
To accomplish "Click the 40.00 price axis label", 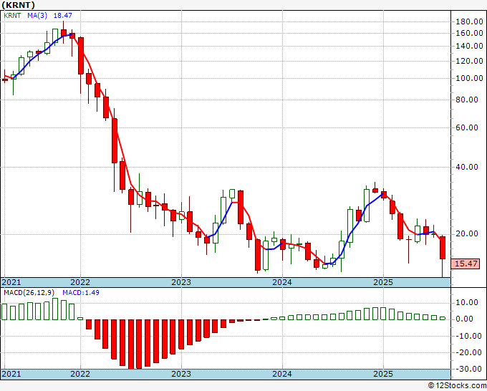I will (x=467, y=167).
